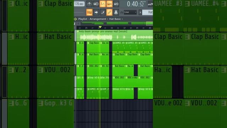The width and height of the screenshot is (227, 128).
Task: Select the UAMEE #2 pattern clip
Action: (93, 93)
